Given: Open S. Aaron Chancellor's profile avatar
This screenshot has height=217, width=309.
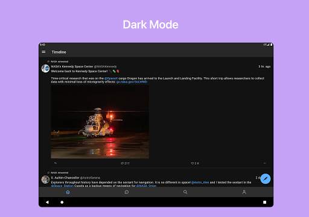Looking at the screenshot, I should pos(45,180).
